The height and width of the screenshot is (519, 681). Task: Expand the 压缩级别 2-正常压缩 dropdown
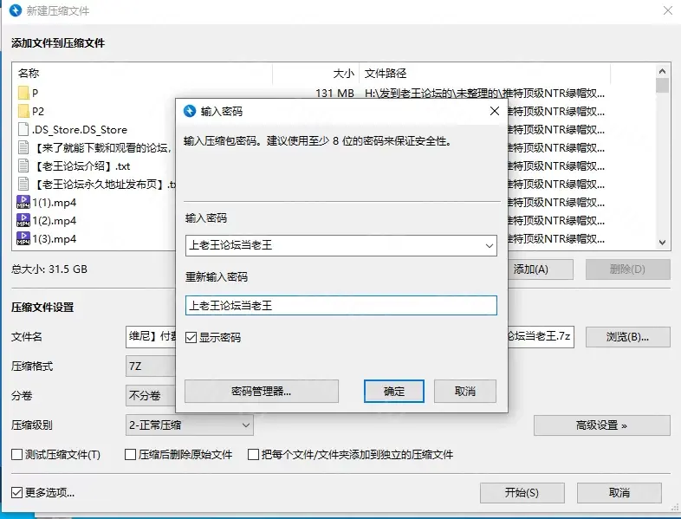[x=190, y=425]
